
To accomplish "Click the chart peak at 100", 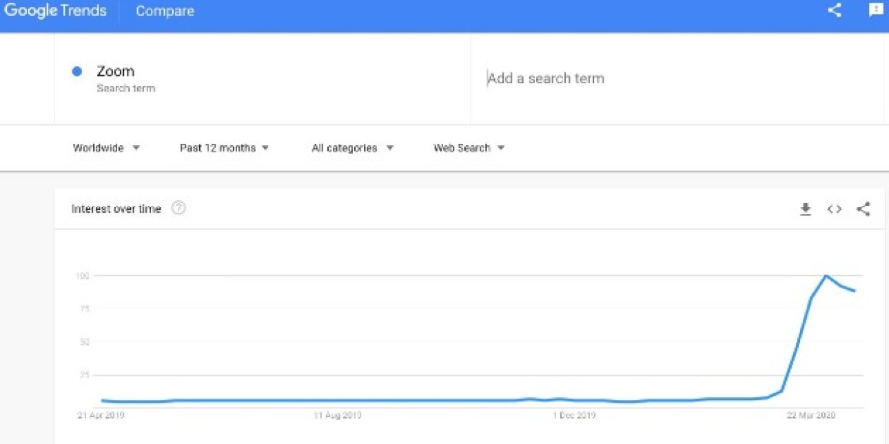I will 826,275.
